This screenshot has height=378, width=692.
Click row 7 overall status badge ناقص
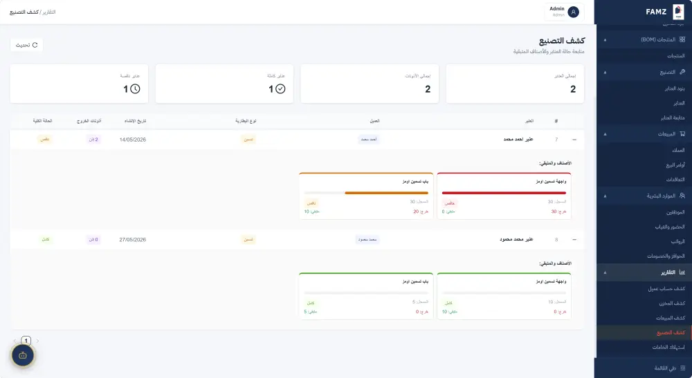(44, 140)
